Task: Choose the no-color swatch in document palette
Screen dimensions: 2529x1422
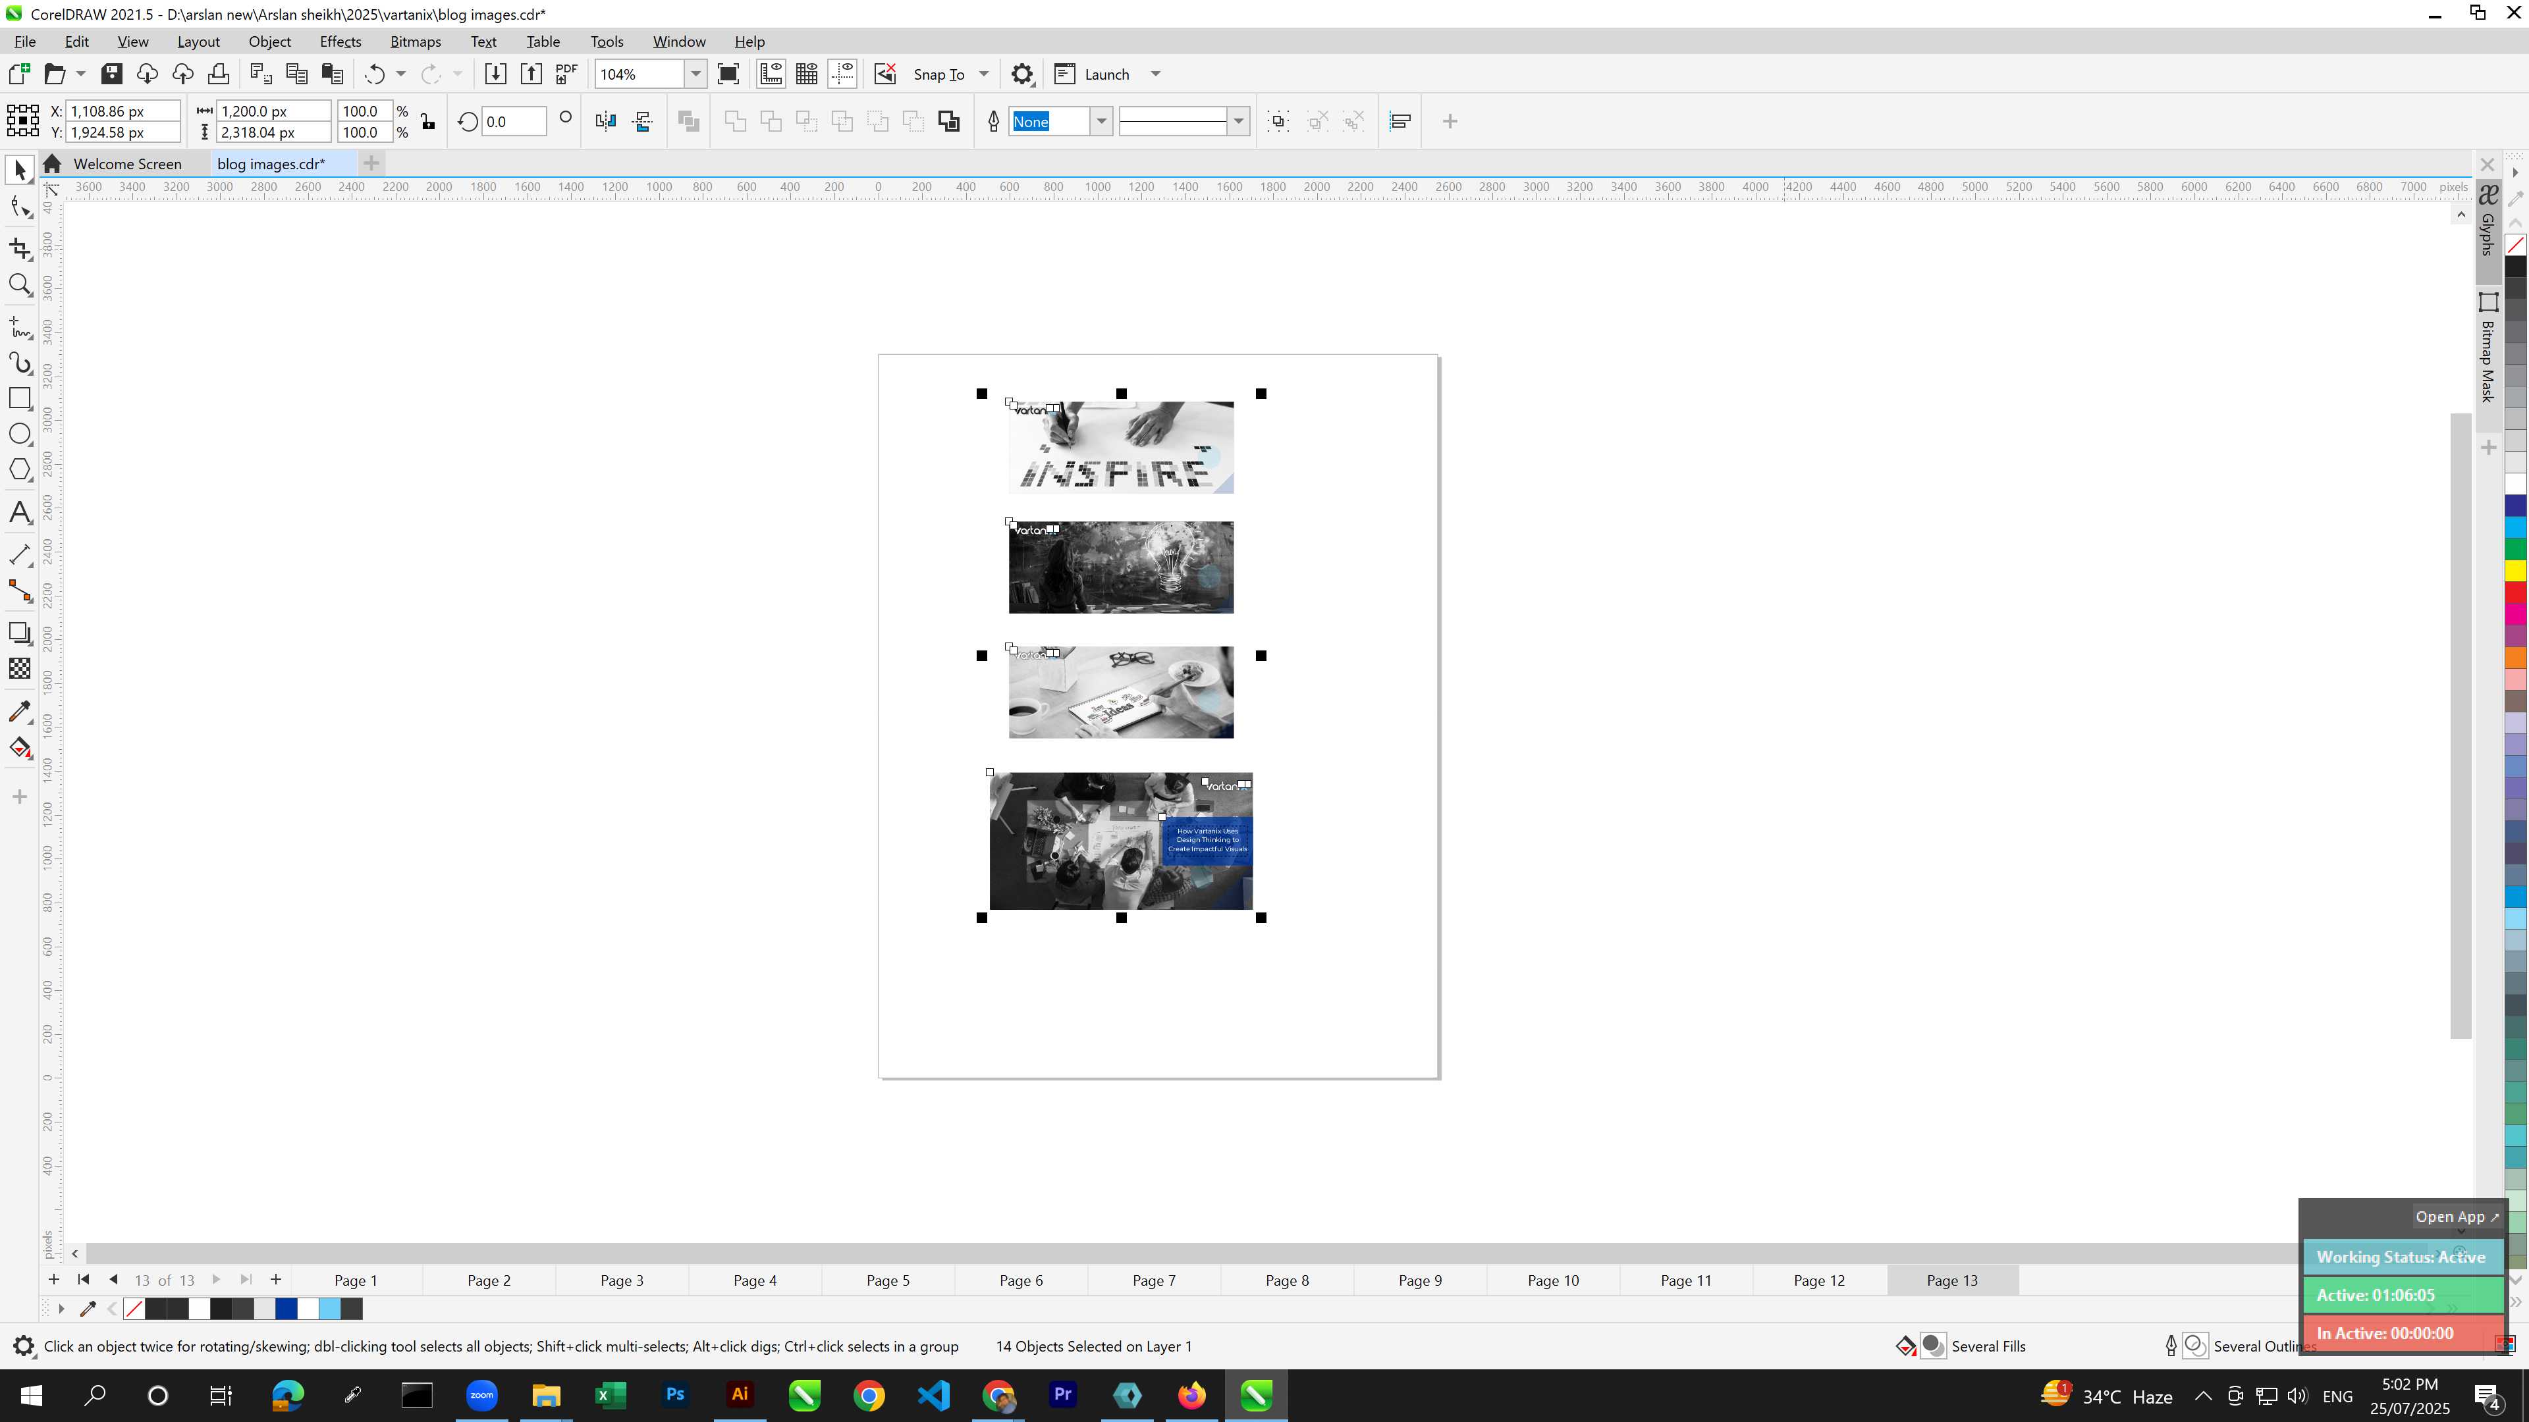Action: (134, 1308)
